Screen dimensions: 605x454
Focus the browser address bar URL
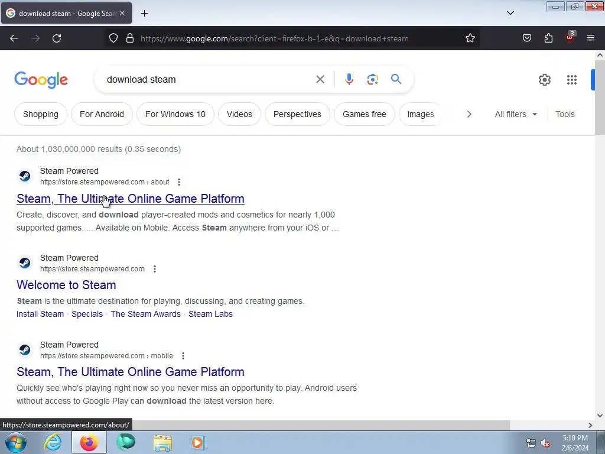(x=274, y=38)
